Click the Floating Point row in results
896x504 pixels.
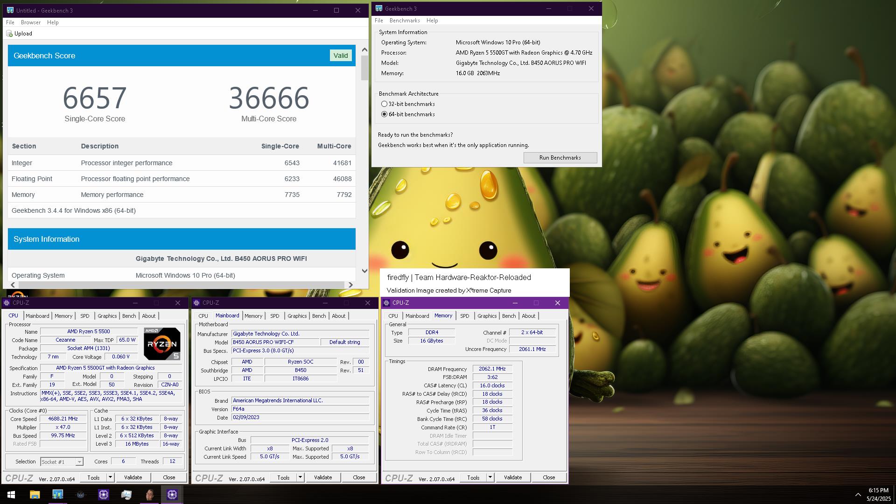tap(182, 179)
